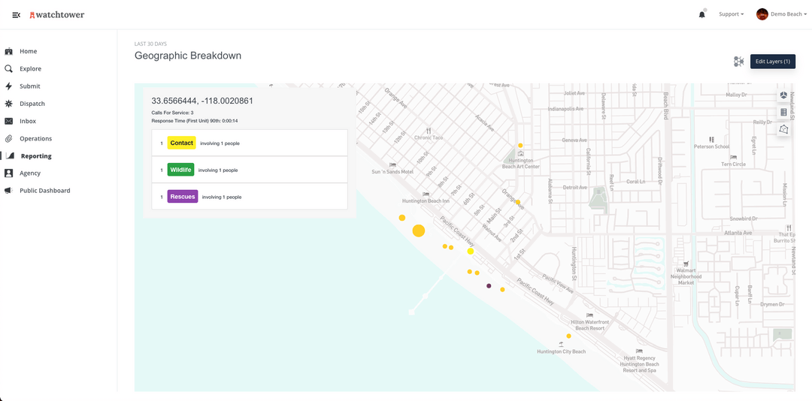Screen dimensions: 812x401
Task: Select the purple Rescues category tag
Action: click(x=182, y=197)
